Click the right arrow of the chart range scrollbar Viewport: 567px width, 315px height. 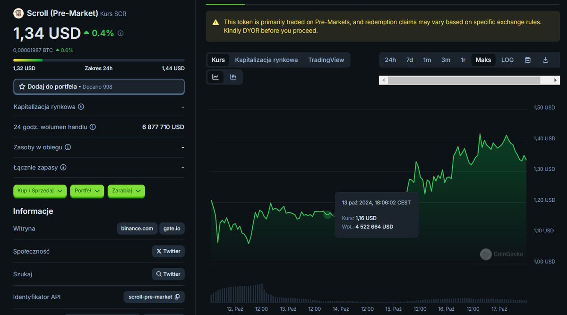(x=556, y=81)
